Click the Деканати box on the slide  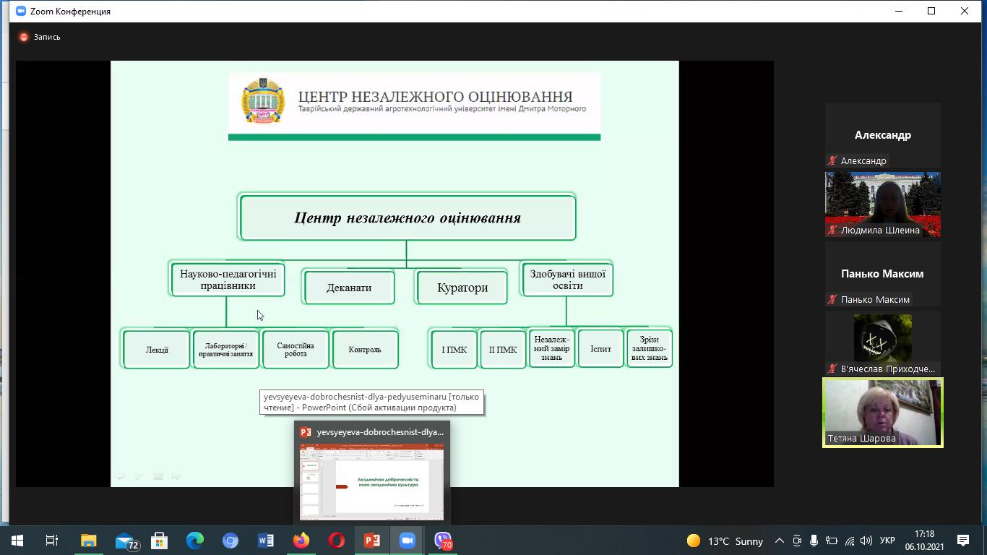tap(349, 288)
